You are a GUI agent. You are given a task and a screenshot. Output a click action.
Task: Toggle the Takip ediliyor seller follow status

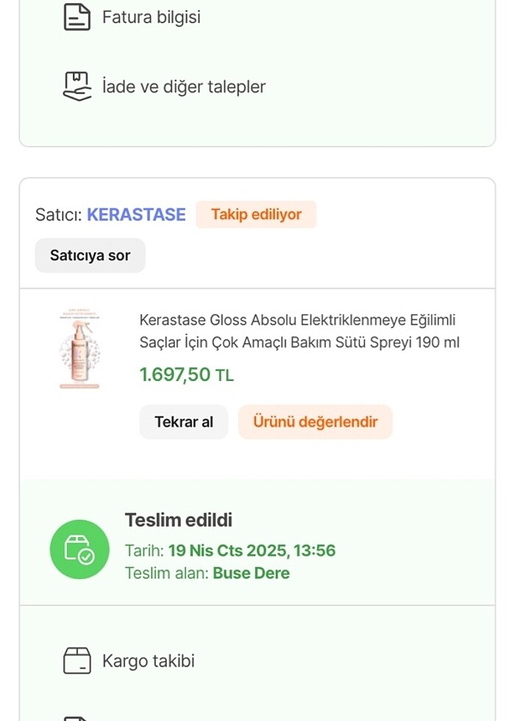point(256,214)
